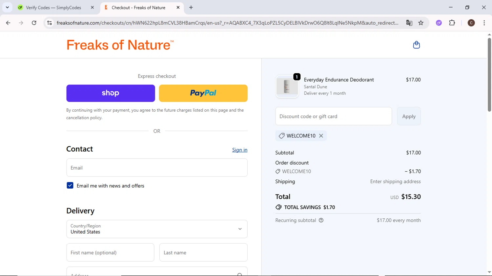This screenshot has height=276, width=492.
Task: Go back to the previous page
Action: (x=8, y=23)
